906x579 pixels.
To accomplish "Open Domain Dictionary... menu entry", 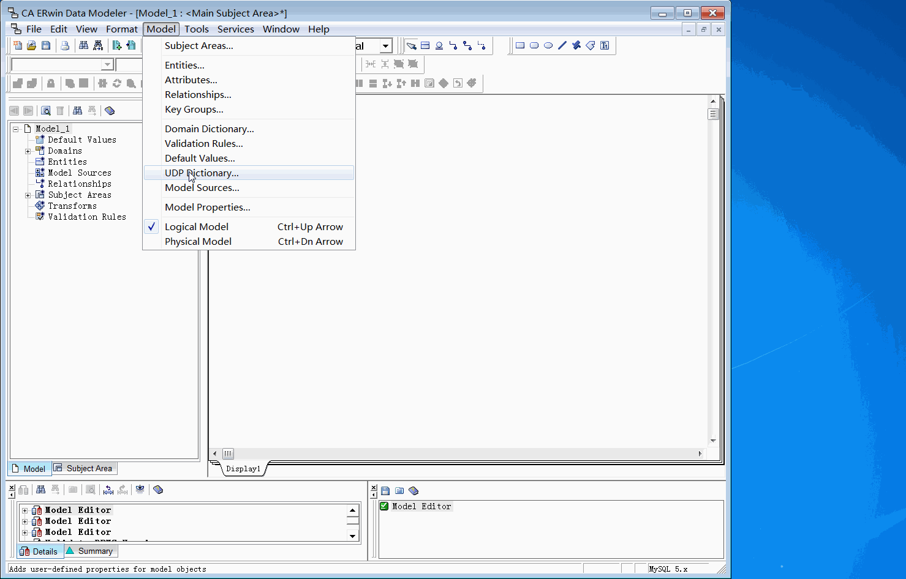I will click(x=249, y=129).
